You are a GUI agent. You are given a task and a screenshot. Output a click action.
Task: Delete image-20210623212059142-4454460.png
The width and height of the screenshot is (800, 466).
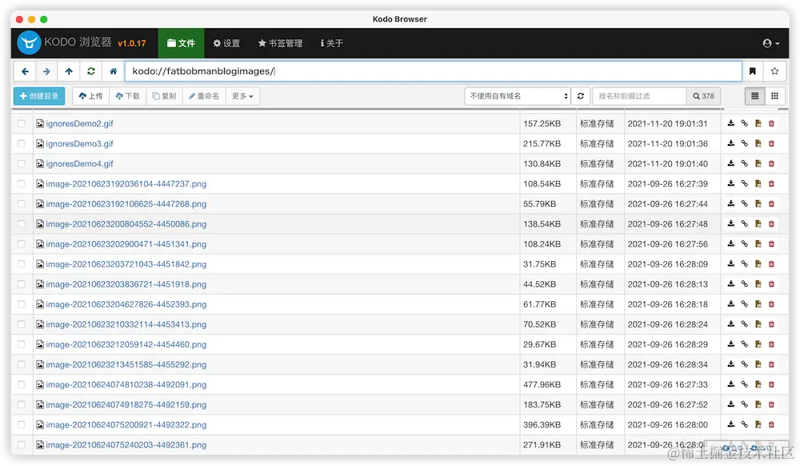pyautogui.click(x=771, y=344)
